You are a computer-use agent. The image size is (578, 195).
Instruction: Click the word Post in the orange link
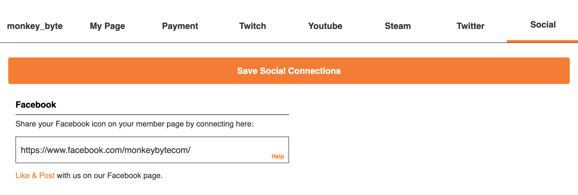click(x=47, y=176)
